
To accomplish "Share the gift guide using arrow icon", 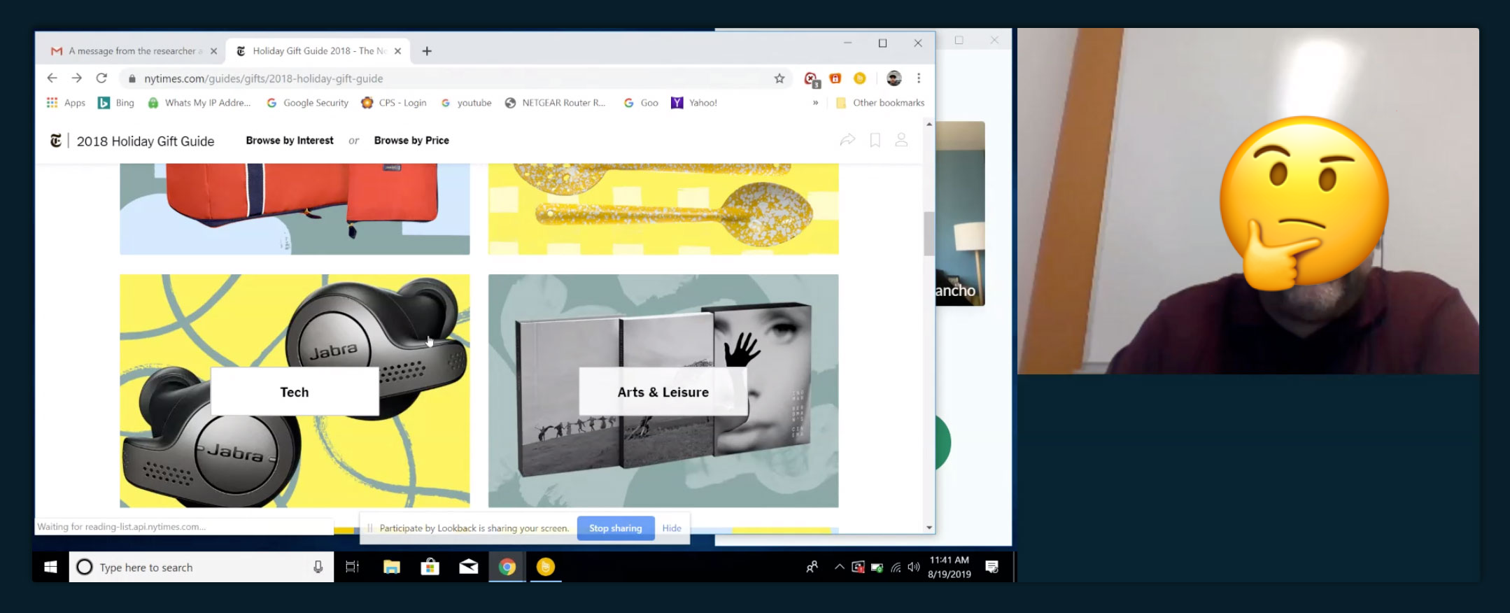I will [847, 140].
